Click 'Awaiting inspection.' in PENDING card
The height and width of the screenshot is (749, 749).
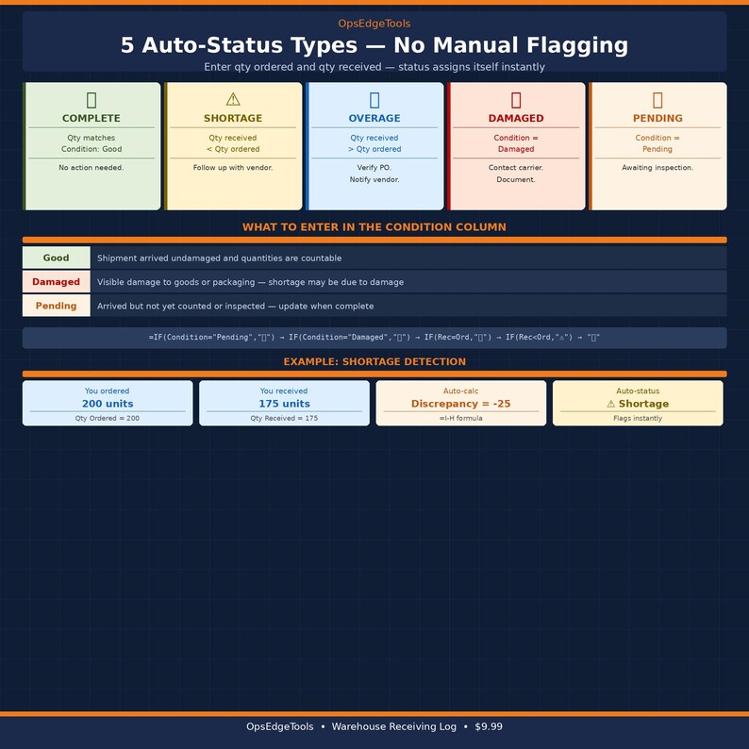click(x=657, y=168)
